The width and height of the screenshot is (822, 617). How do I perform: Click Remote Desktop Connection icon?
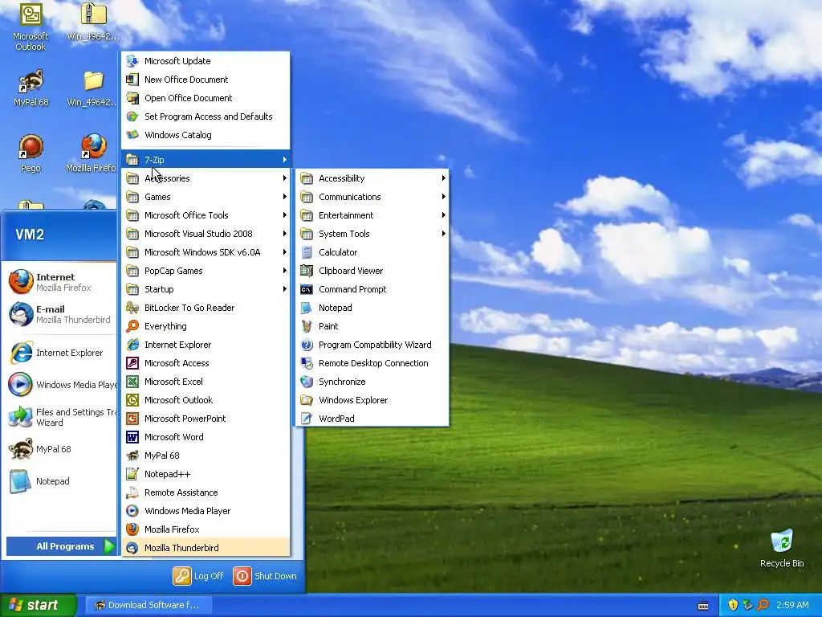[x=307, y=363]
